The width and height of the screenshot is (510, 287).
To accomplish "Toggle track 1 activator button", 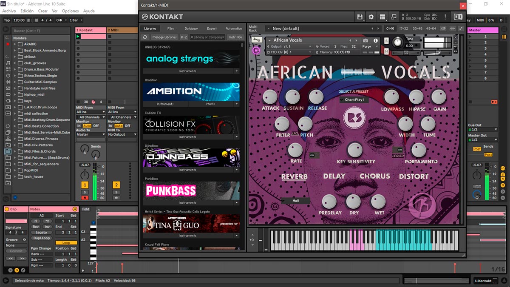I will point(85,185).
